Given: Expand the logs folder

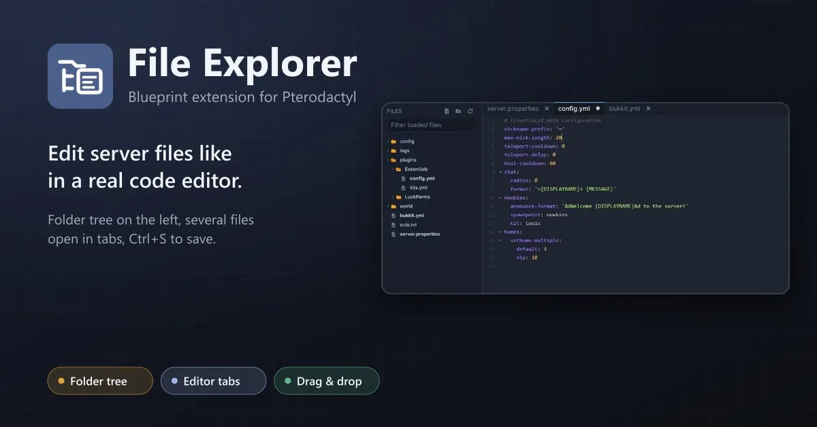Looking at the screenshot, I should point(389,151).
